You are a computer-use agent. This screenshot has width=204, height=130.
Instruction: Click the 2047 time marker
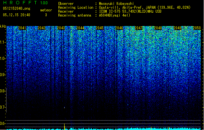click(138, 28)
